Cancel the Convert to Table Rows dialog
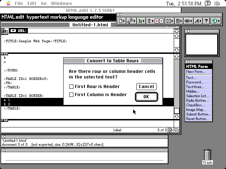This screenshot has width=226, height=169. pos(146,87)
